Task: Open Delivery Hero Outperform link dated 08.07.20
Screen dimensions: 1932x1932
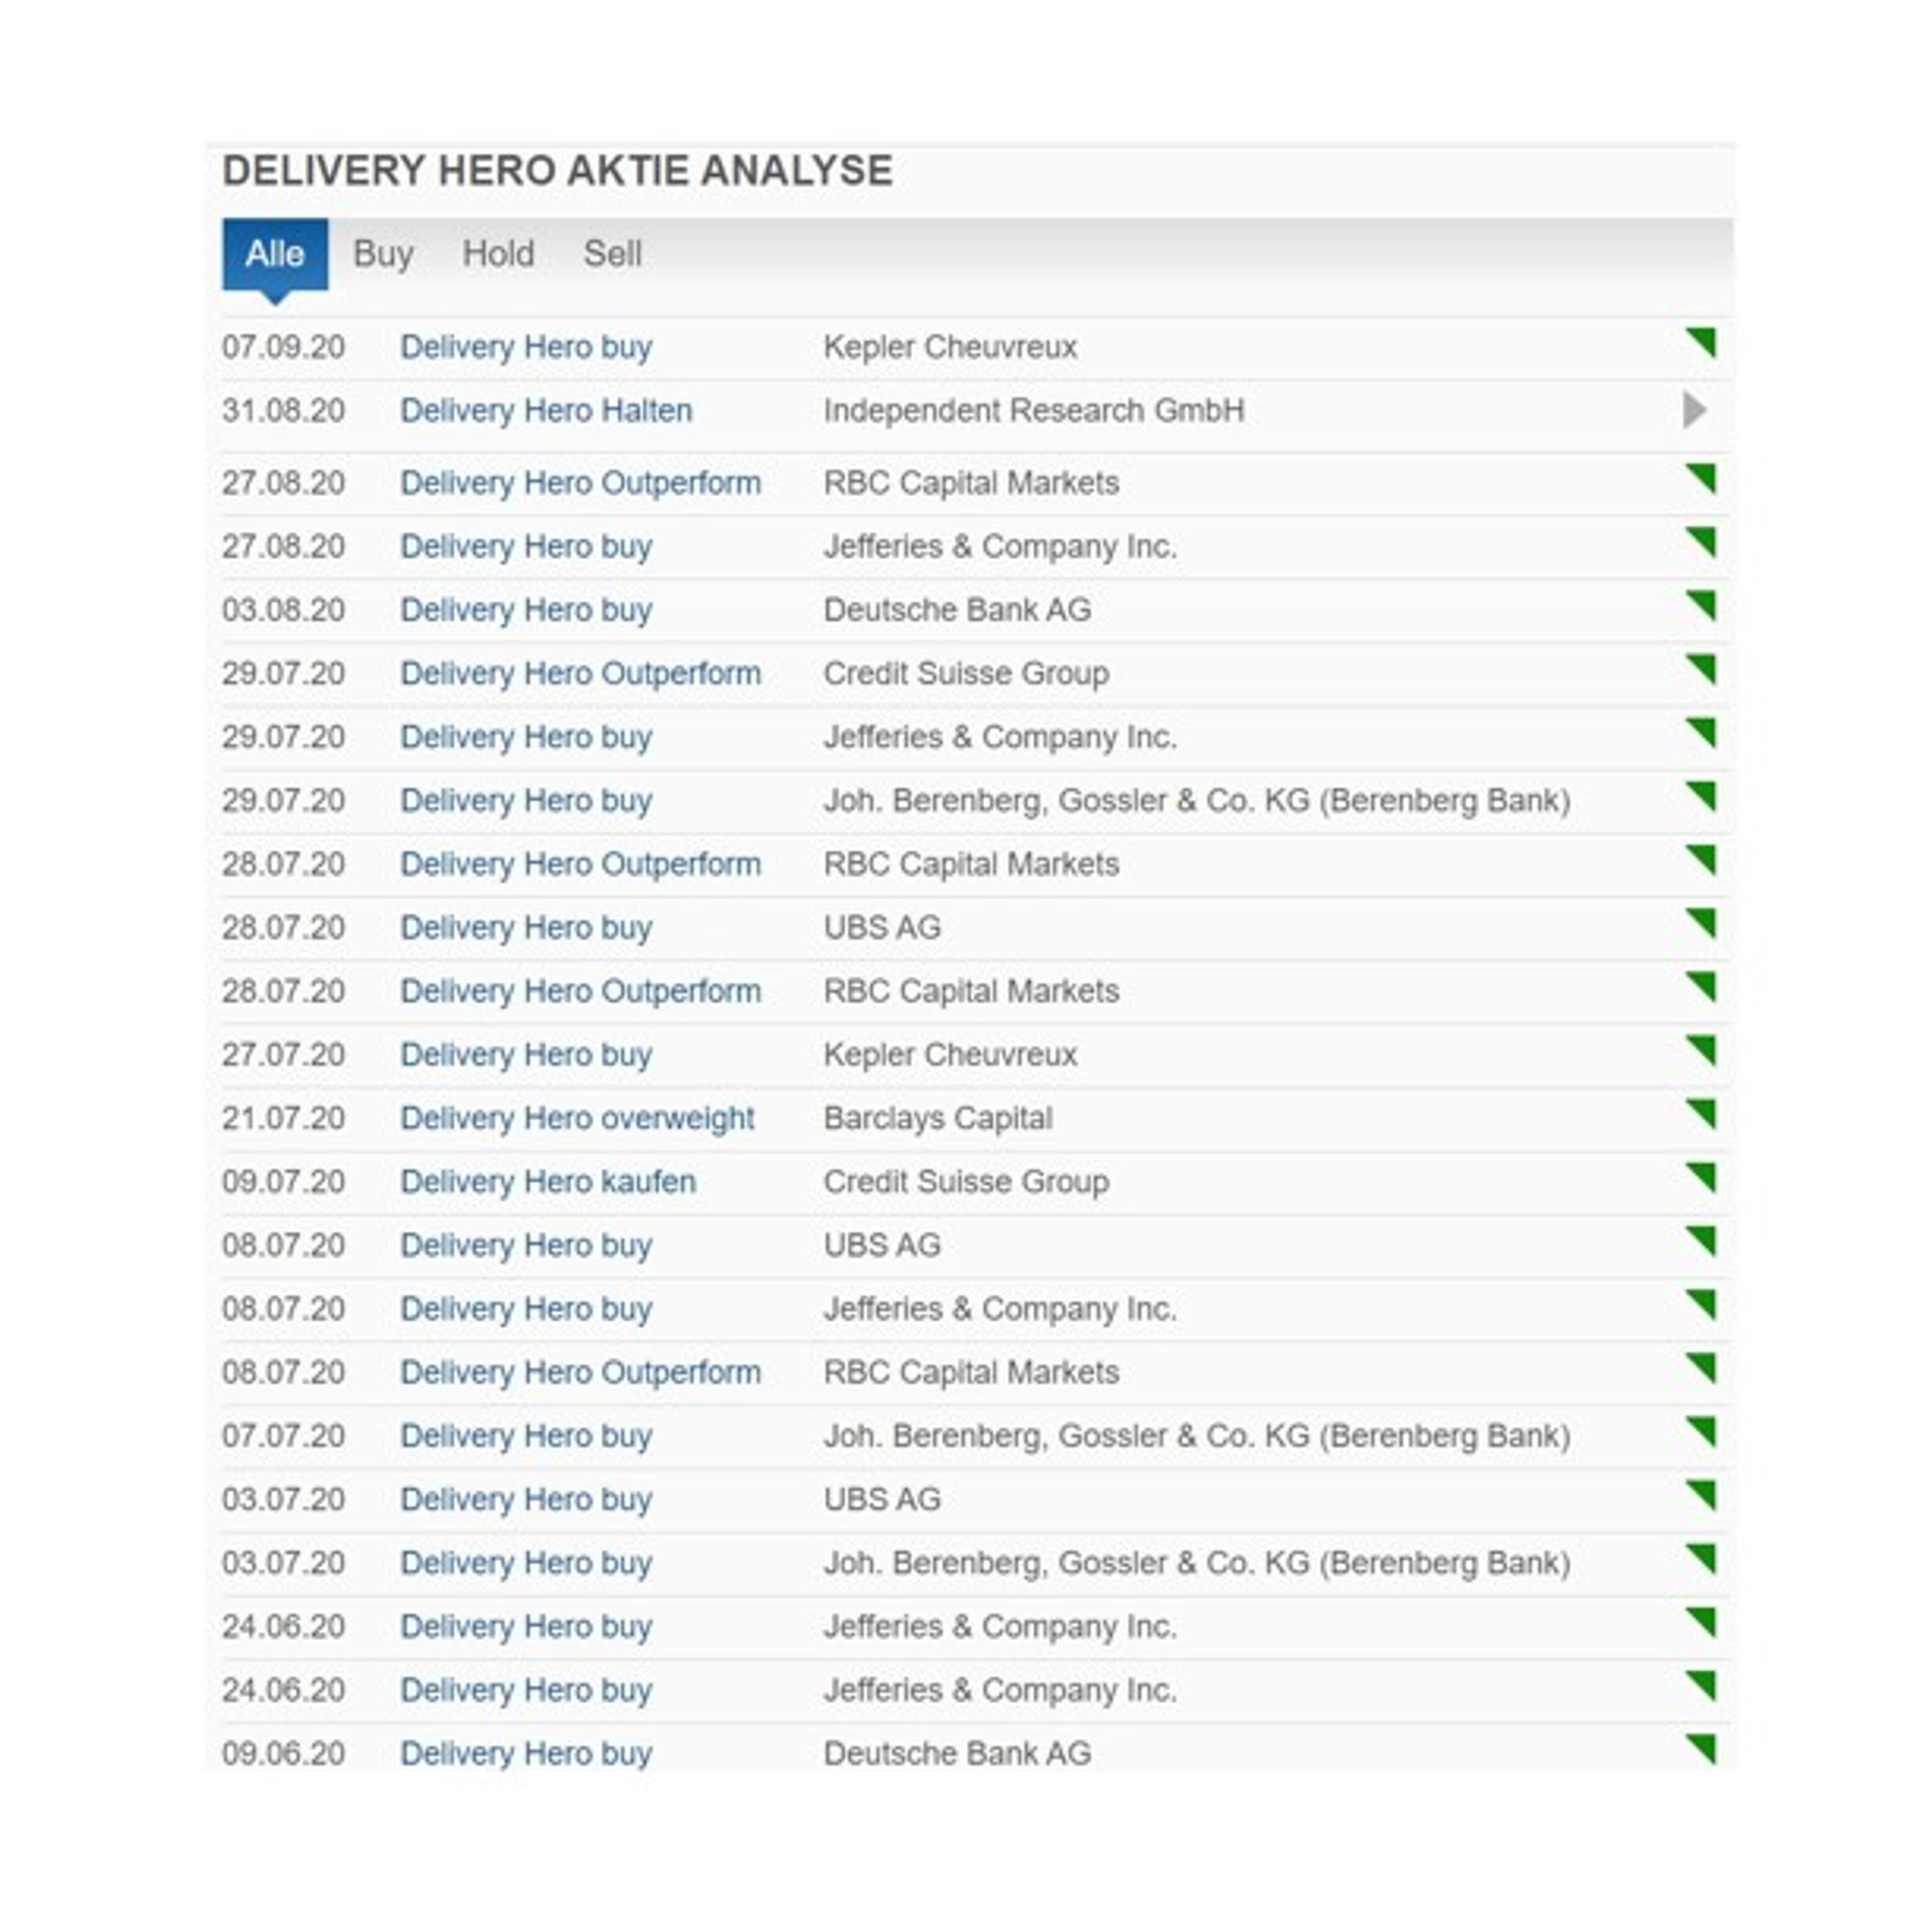Action: click(x=580, y=1373)
